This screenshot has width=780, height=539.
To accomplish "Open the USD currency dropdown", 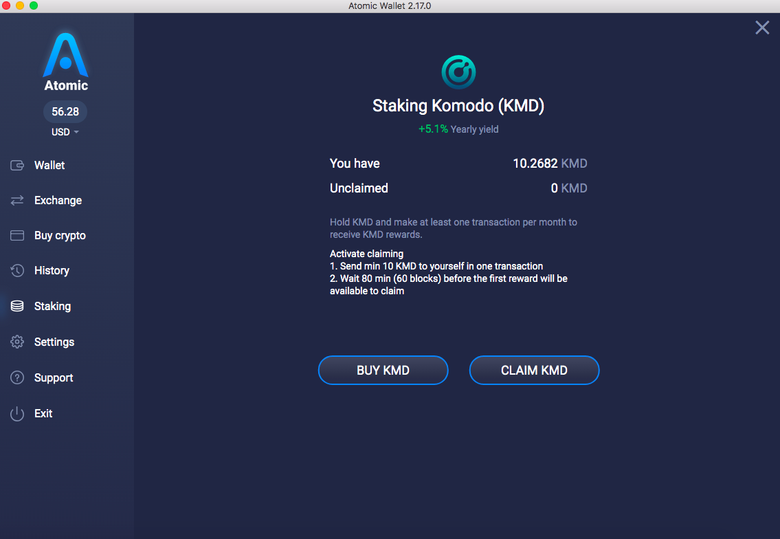I will click(65, 132).
